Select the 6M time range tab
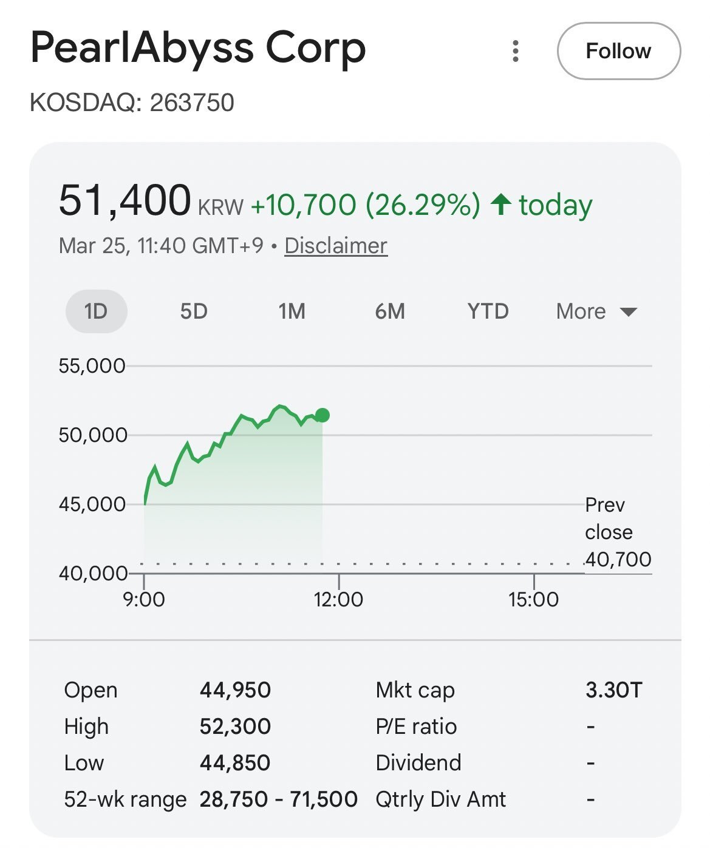Viewport: 710px width, 848px height. tap(390, 311)
